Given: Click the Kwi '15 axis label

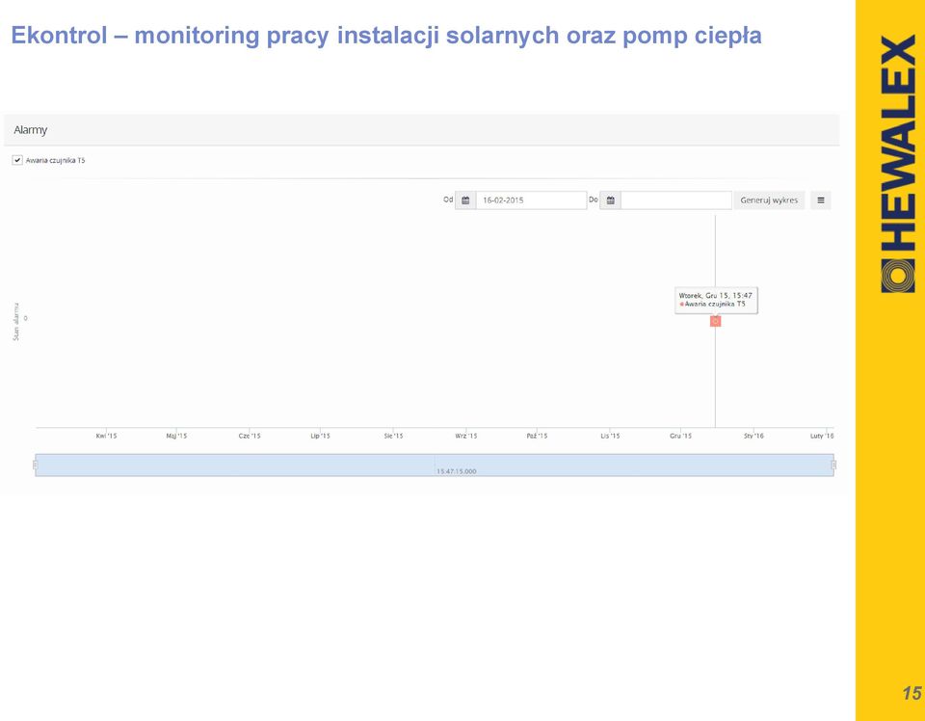Looking at the screenshot, I should tap(106, 436).
